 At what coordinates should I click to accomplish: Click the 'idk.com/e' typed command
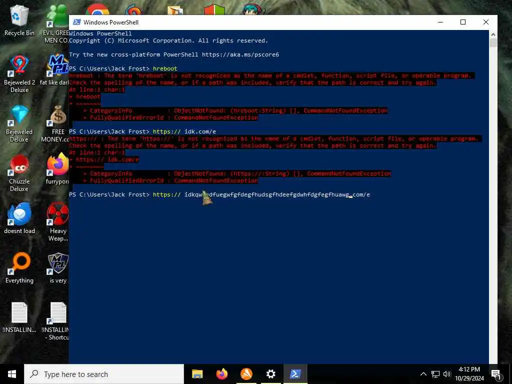[x=200, y=131]
